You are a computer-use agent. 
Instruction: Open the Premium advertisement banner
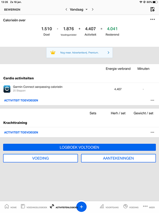click(x=79, y=52)
